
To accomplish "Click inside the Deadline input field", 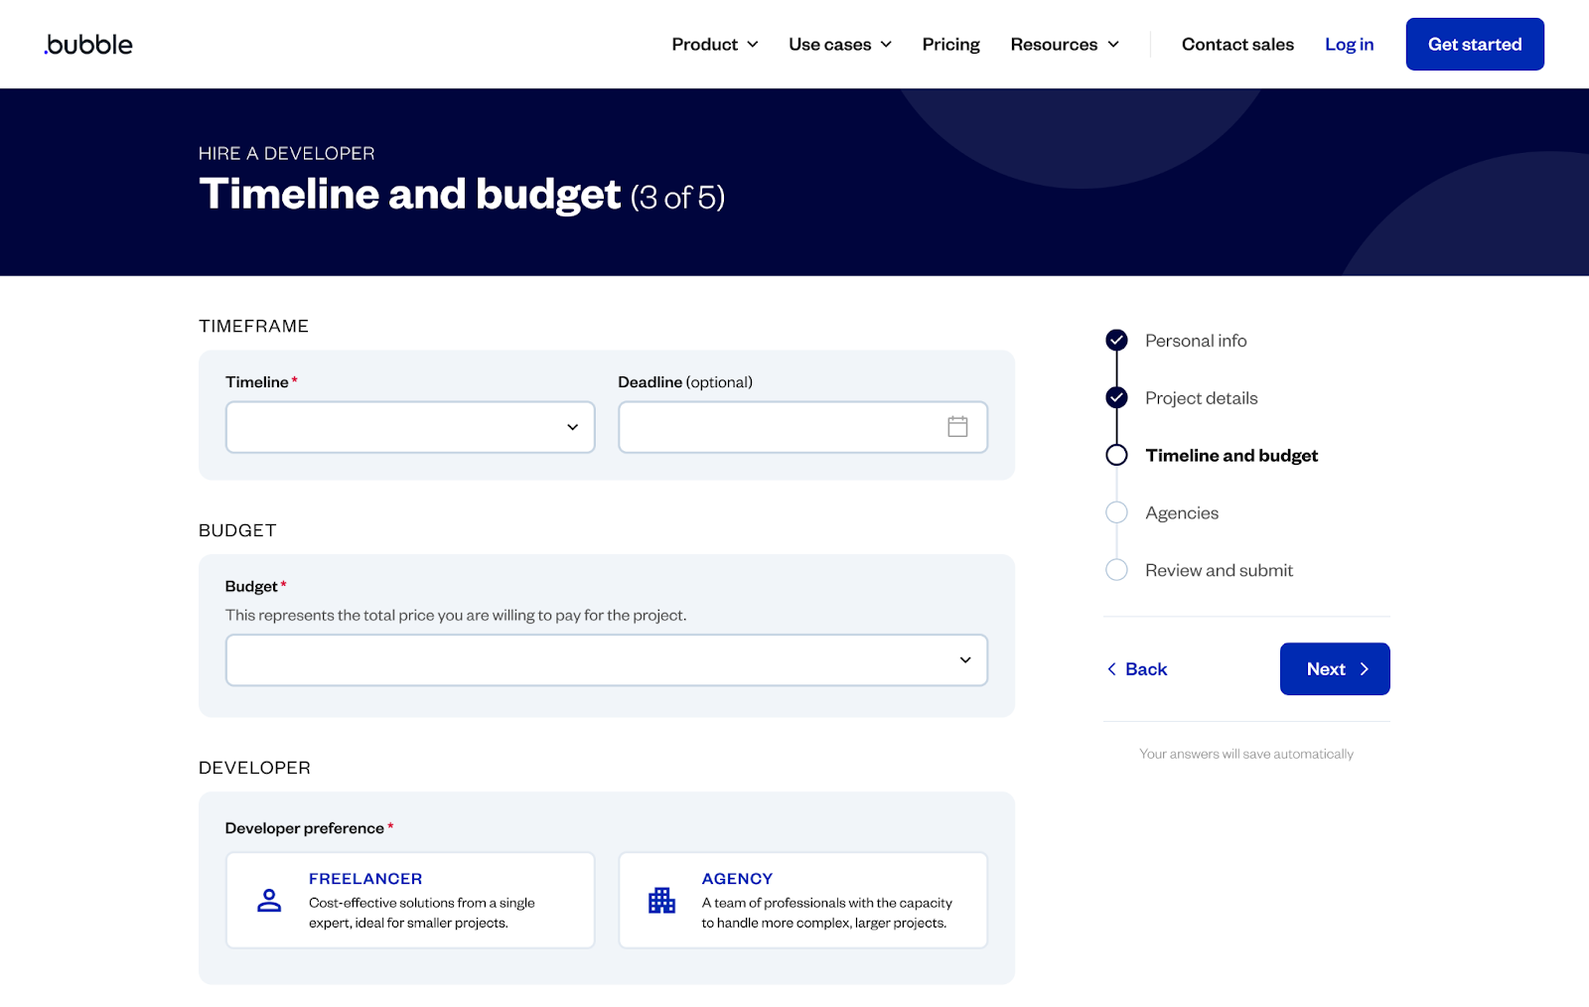I will 785,427.
